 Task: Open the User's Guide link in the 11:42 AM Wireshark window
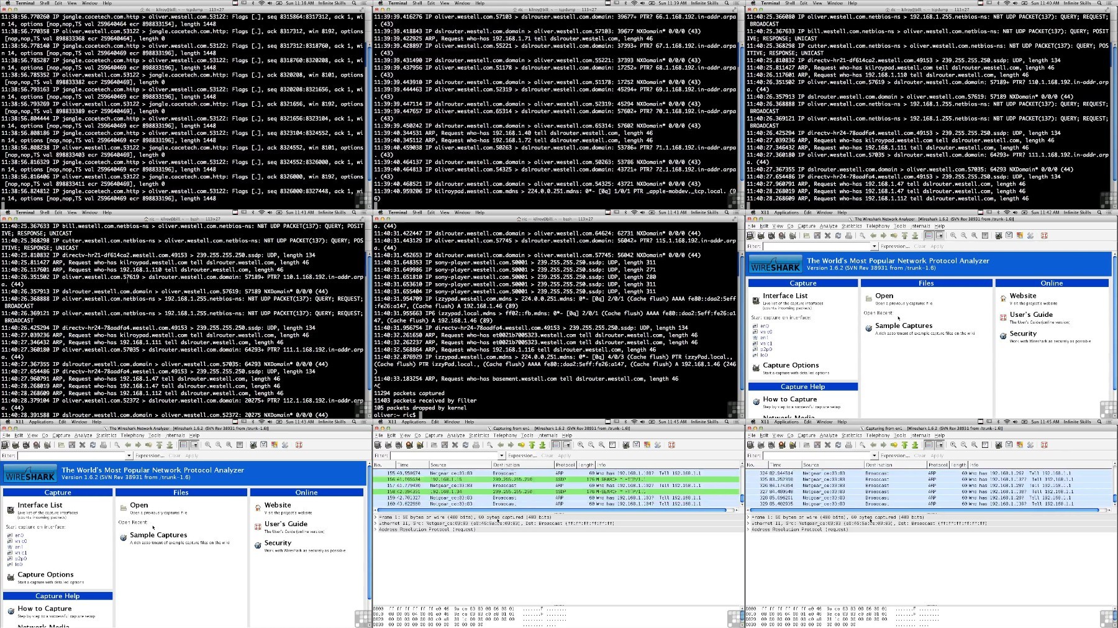click(1031, 314)
